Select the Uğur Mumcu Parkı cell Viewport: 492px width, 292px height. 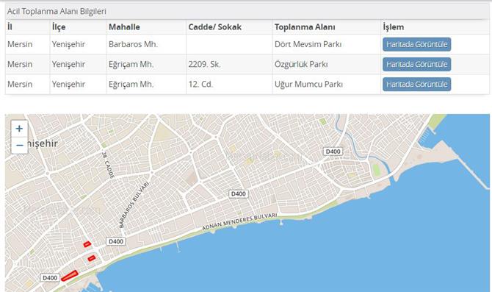coord(308,85)
